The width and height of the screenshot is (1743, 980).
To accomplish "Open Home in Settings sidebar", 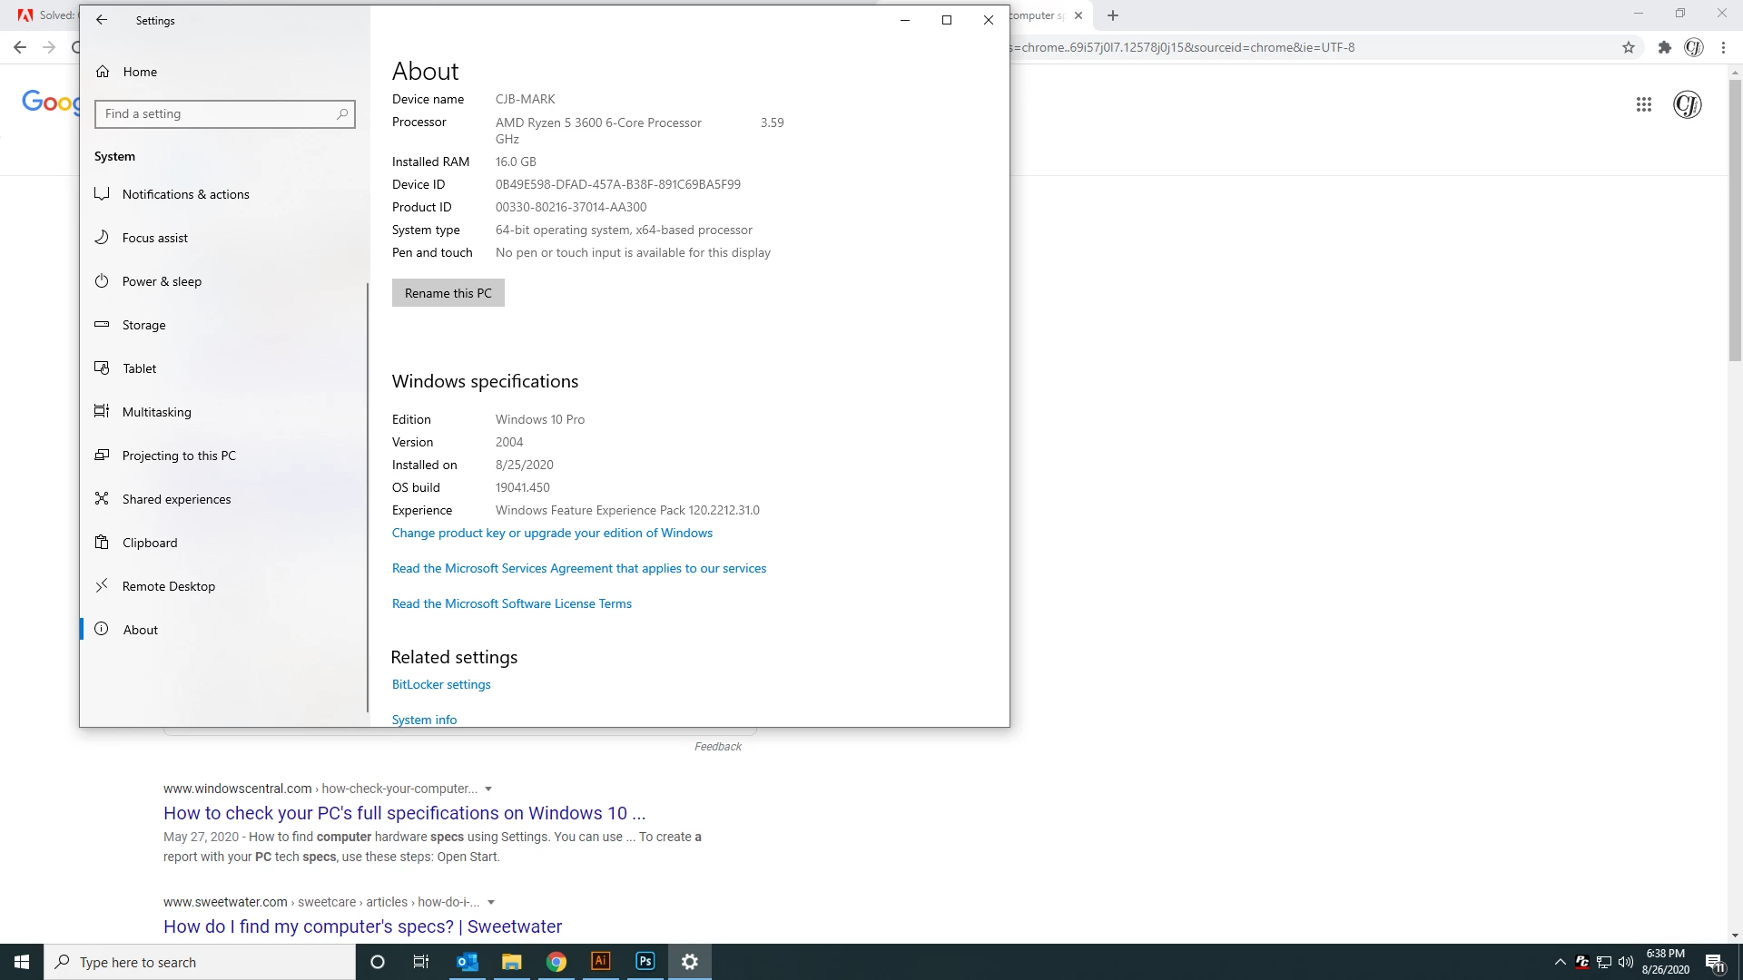I will click(140, 72).
